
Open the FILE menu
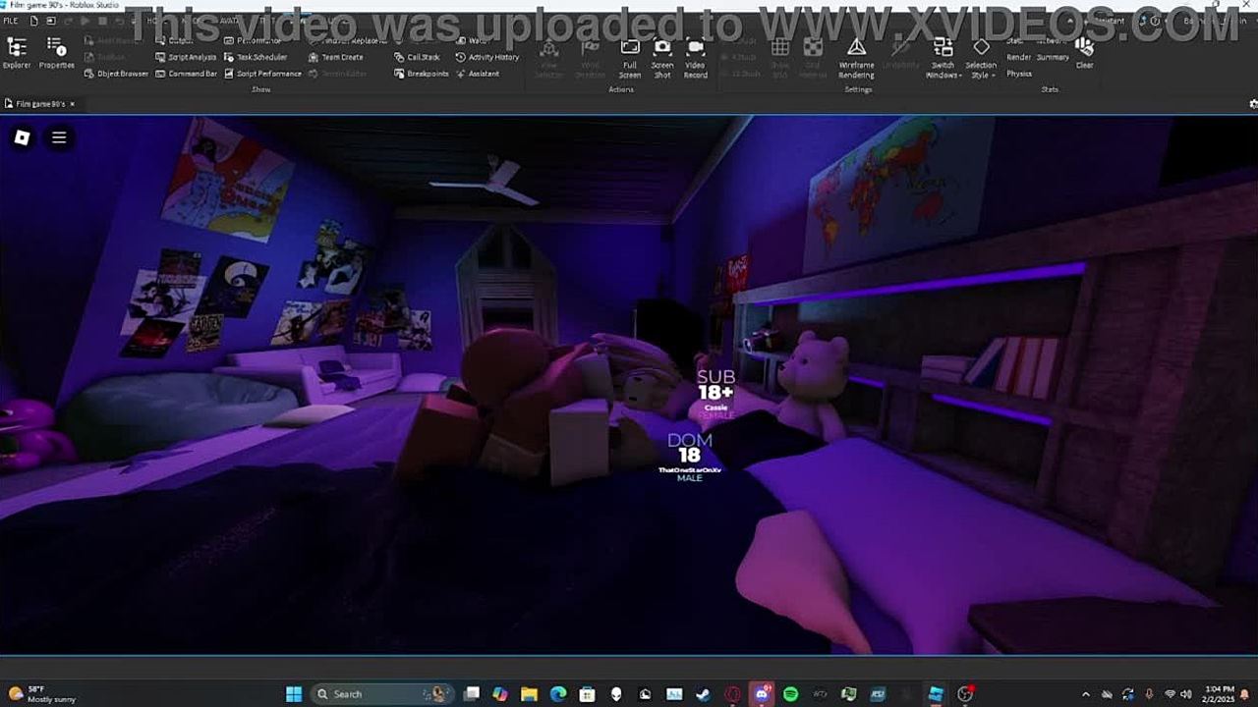click(11, 21)
